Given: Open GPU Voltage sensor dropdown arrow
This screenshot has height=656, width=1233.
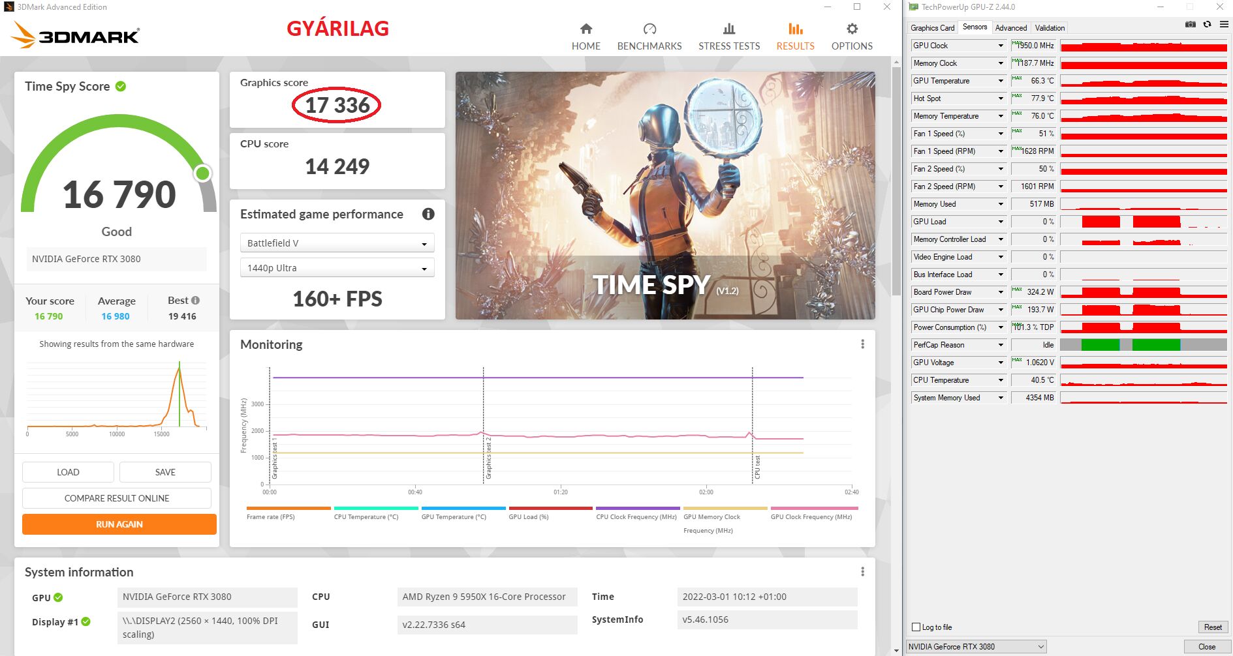Looking at the screenshot, I should point(1001,363).
